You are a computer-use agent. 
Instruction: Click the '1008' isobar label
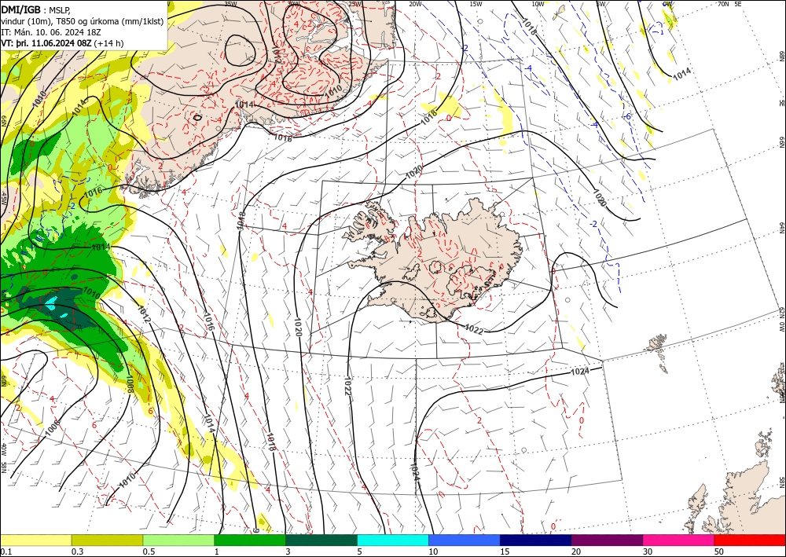click(x=129, y=384)
